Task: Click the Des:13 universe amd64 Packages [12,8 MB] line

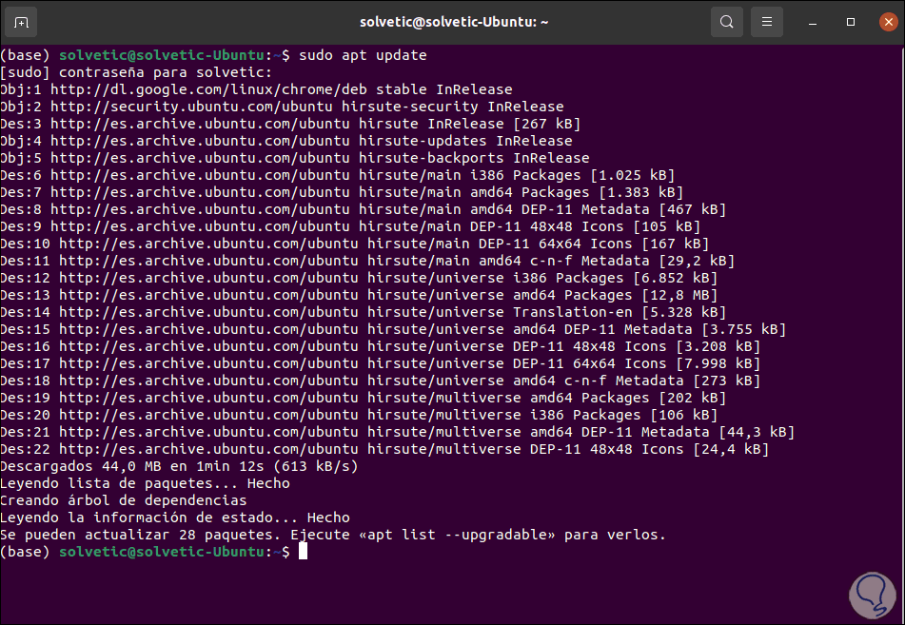Action: [x=359, y=295]
